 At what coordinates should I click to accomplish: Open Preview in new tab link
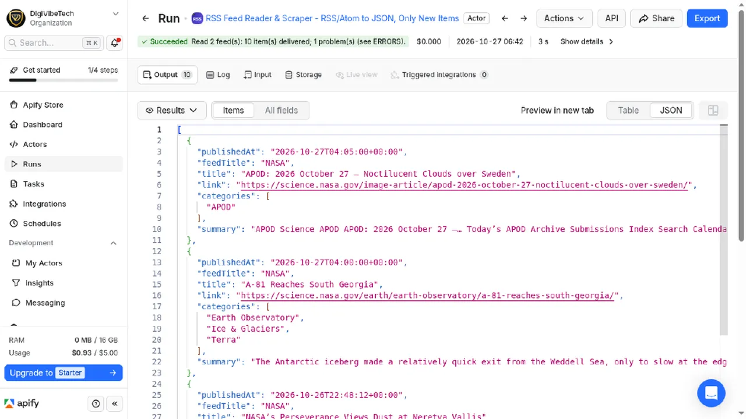click(557, 110)
